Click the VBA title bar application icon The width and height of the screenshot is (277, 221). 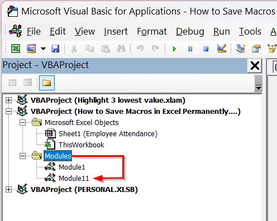[12, 11]
